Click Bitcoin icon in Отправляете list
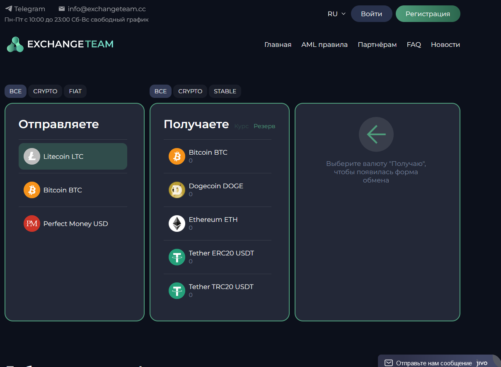This screenshot has height=367, width=501. (x=32, y=190)
